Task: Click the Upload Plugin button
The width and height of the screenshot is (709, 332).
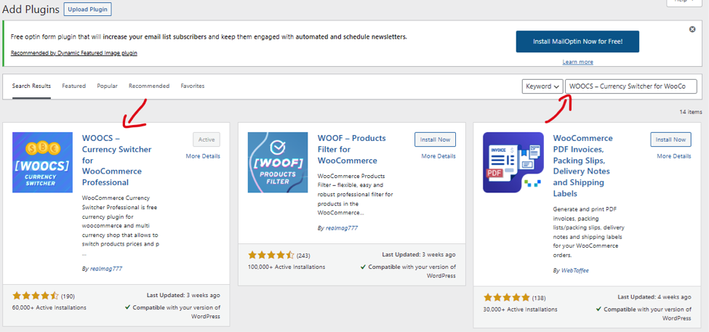Action: (87, 9)
